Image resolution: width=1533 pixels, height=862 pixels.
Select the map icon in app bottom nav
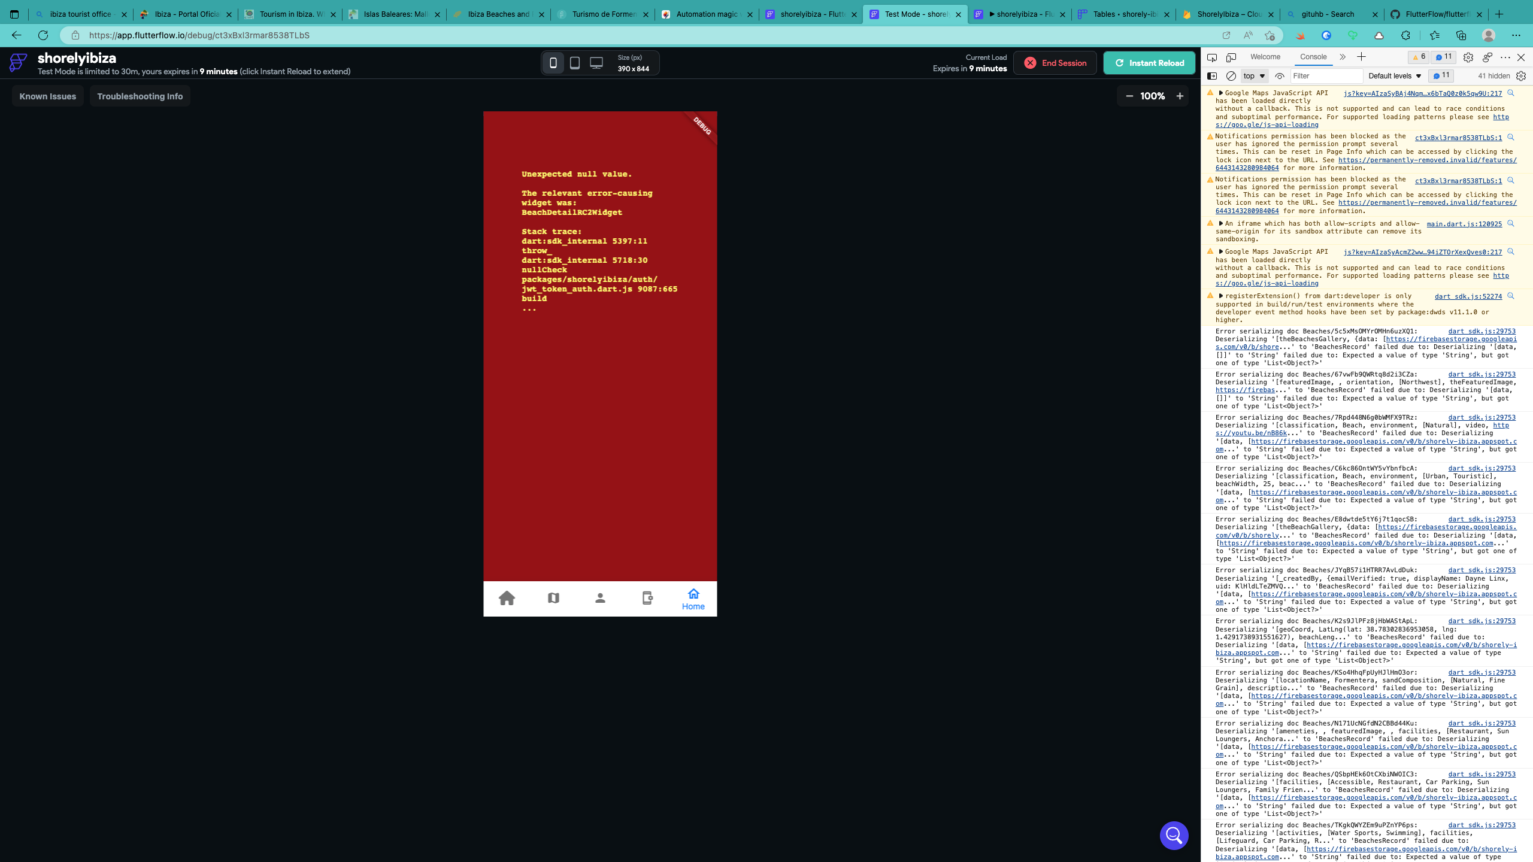click(x=553, y=598)
